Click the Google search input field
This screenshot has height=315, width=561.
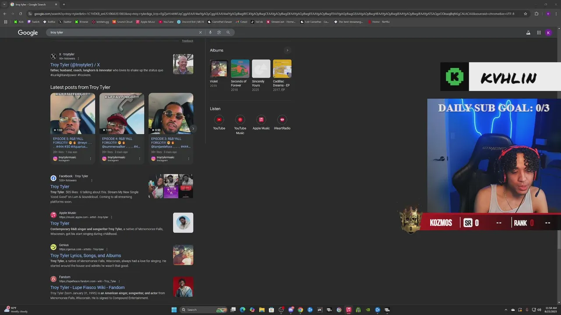click(x=123, y=32)
